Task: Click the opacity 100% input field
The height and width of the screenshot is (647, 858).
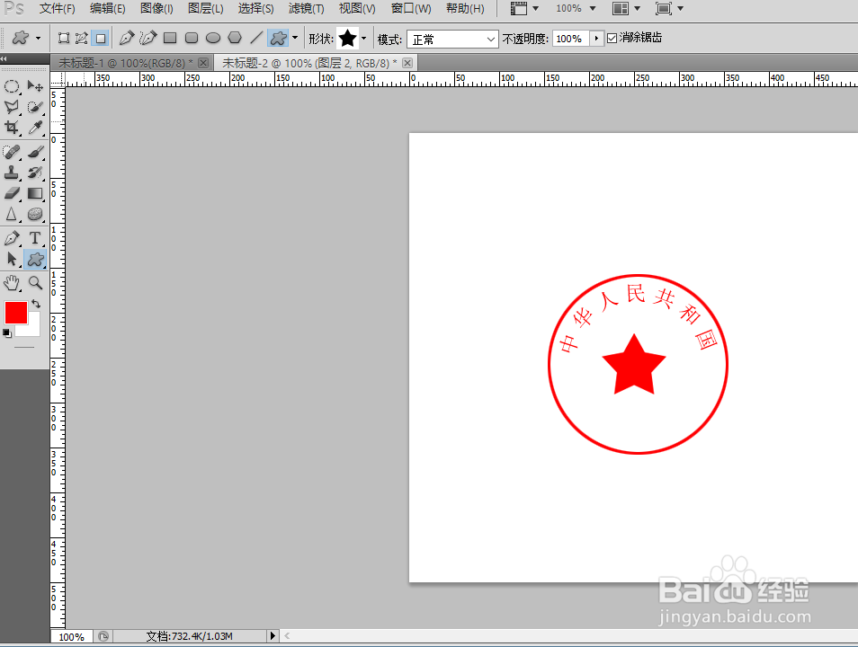Action: 571,39
